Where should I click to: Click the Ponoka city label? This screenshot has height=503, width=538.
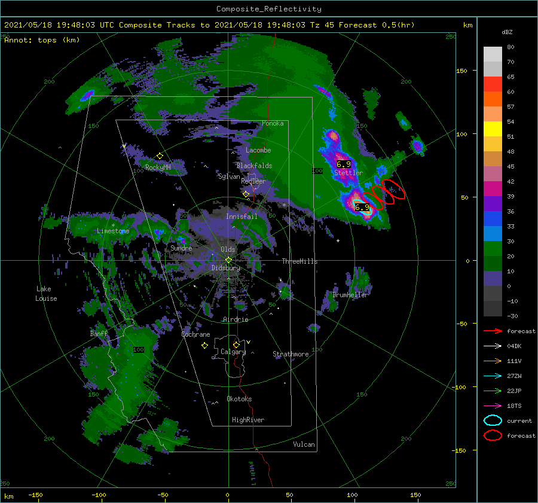273,124
